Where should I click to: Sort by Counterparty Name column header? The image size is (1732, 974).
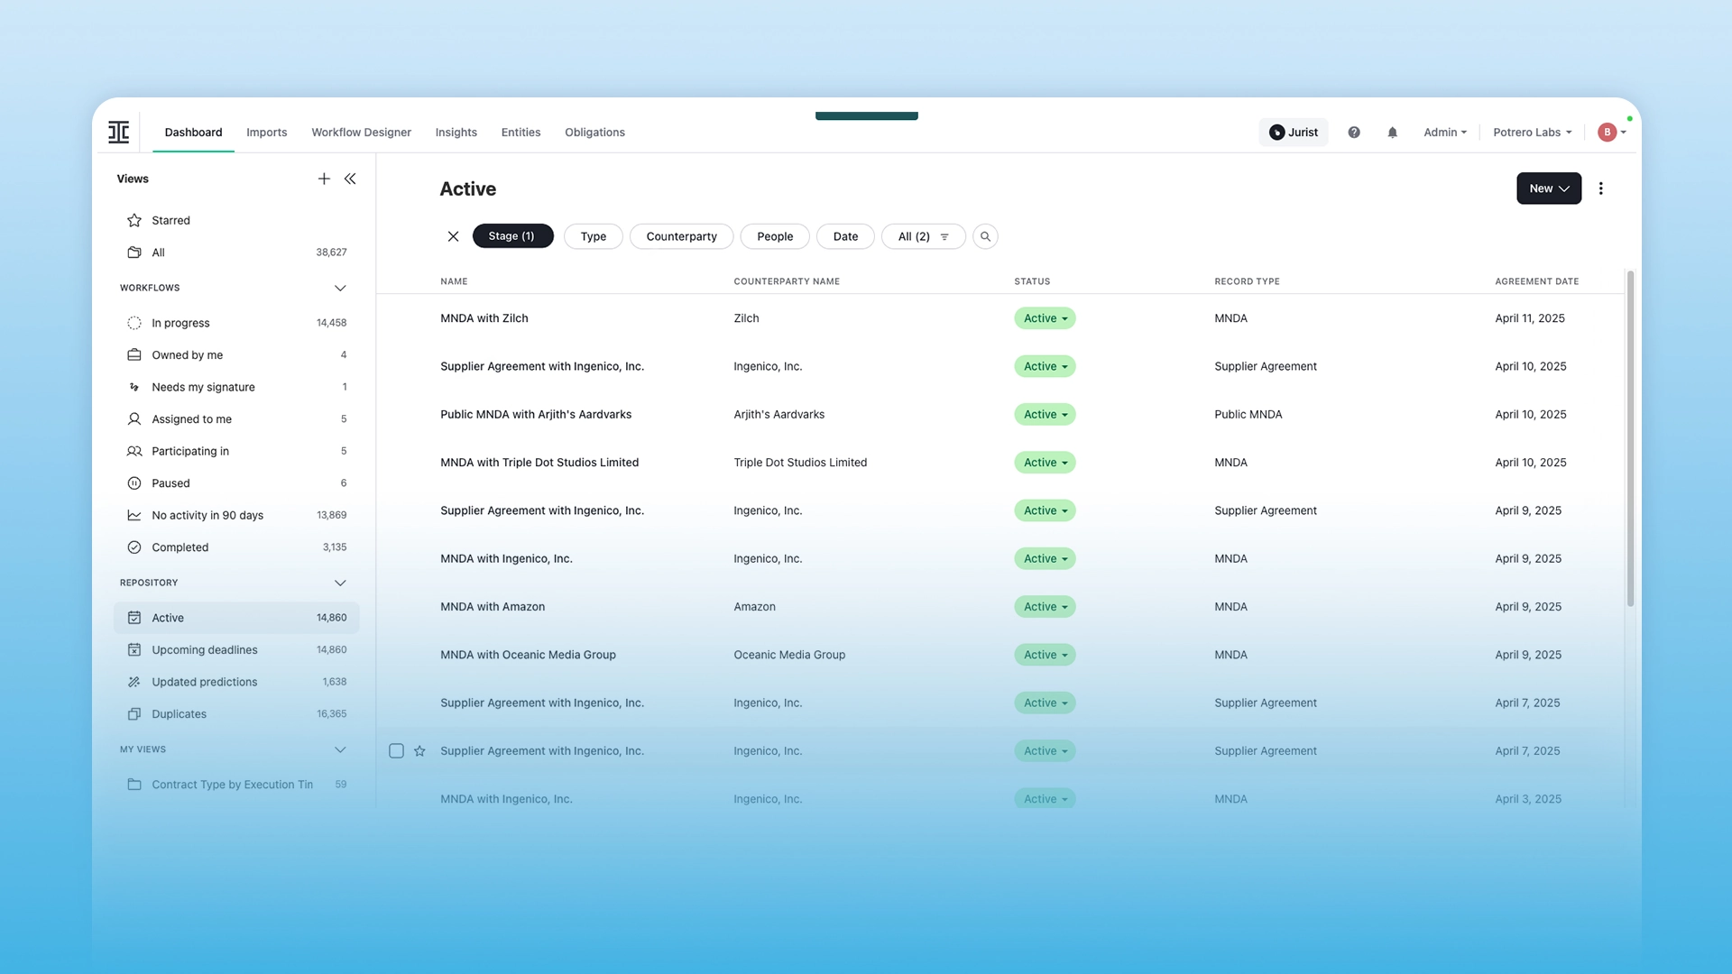point(787,281)
